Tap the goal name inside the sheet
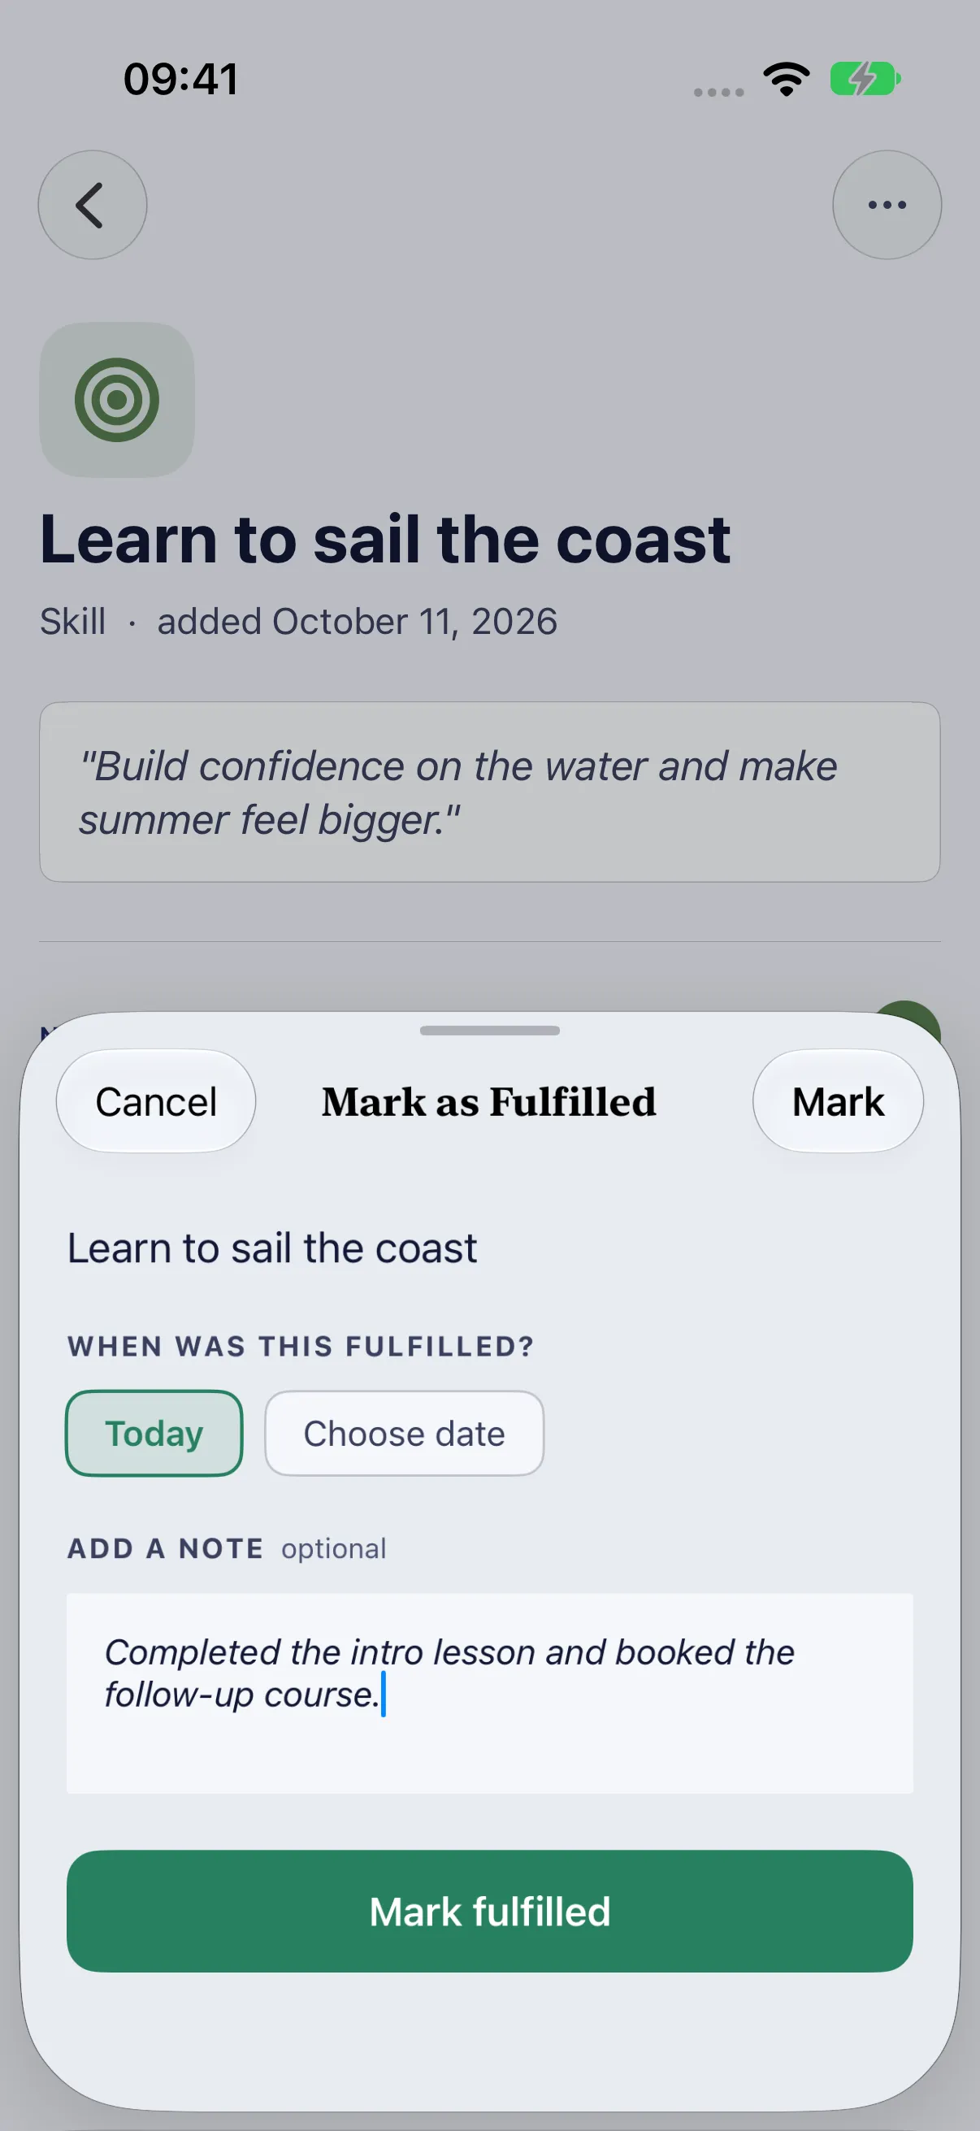Image resolution: width=980 pixels, height=2131 pixels. [x=272, y=1248]
